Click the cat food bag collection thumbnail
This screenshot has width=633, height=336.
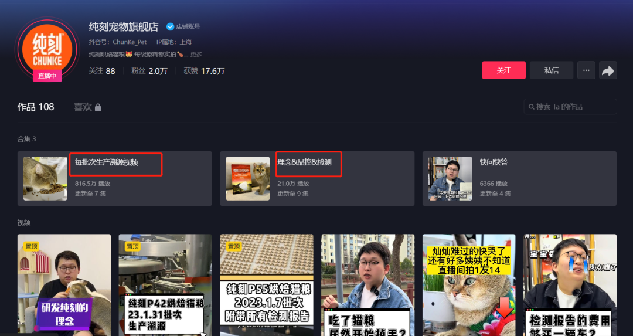point(247,178)
